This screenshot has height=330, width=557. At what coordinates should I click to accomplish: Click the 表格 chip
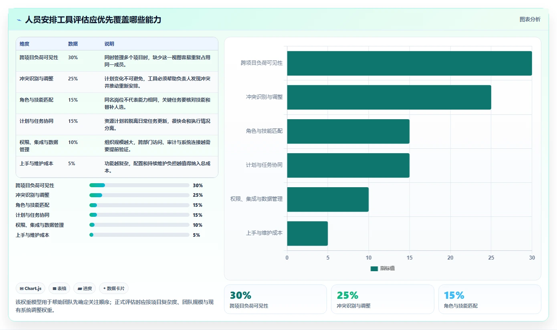(x=59, y=288)
